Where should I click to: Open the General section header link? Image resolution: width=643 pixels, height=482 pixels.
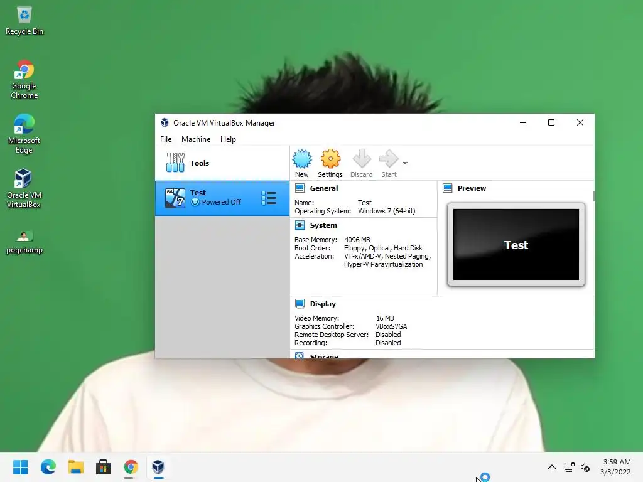324,188
